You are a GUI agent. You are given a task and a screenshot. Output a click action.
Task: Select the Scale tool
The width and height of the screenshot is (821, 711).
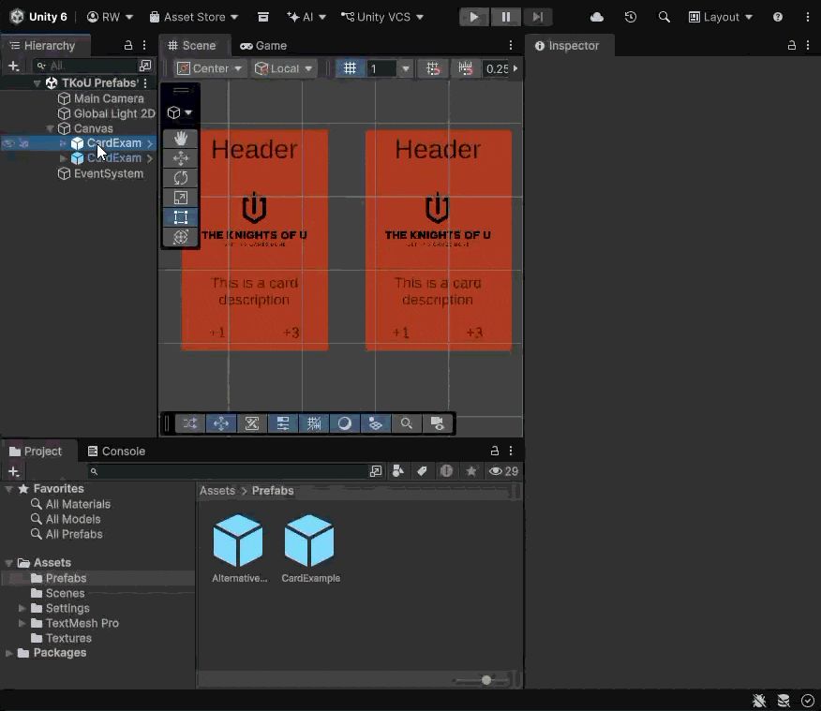tap(181, 198)
